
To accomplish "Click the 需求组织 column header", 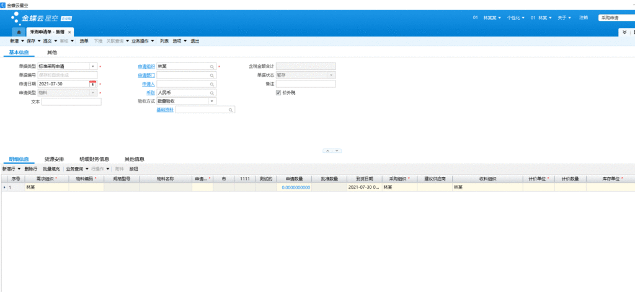I will [x=47, y=178].
